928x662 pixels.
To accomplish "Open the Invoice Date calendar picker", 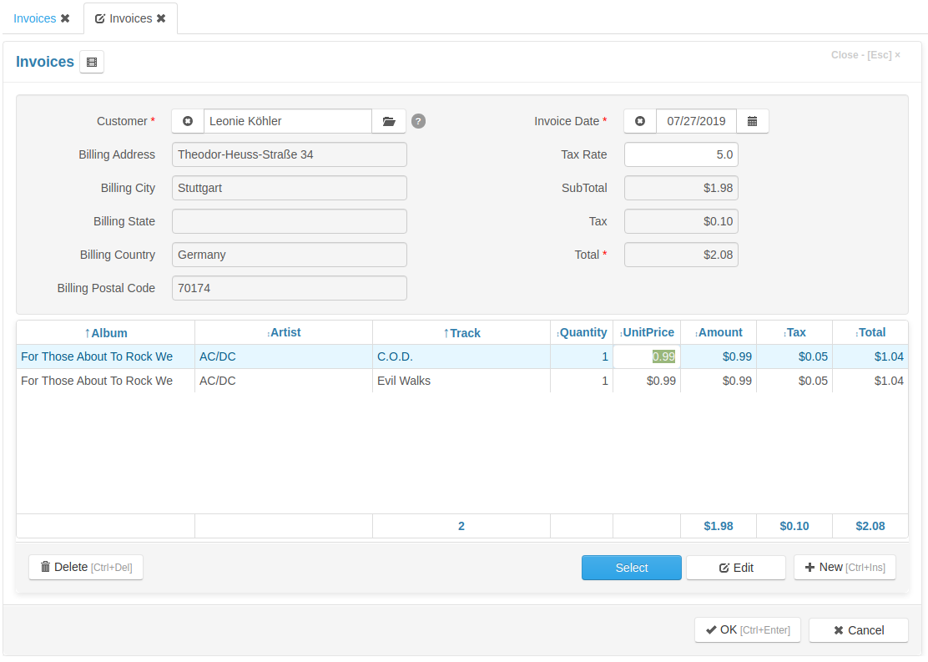I will 752,121.
